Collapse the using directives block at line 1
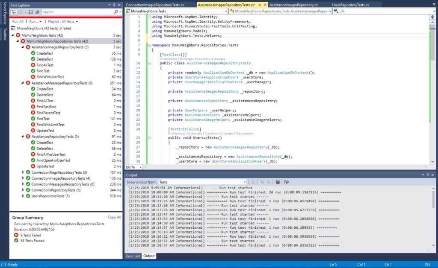Image resolution: width=438 pixels, height=268 pixels. [149, 17]
